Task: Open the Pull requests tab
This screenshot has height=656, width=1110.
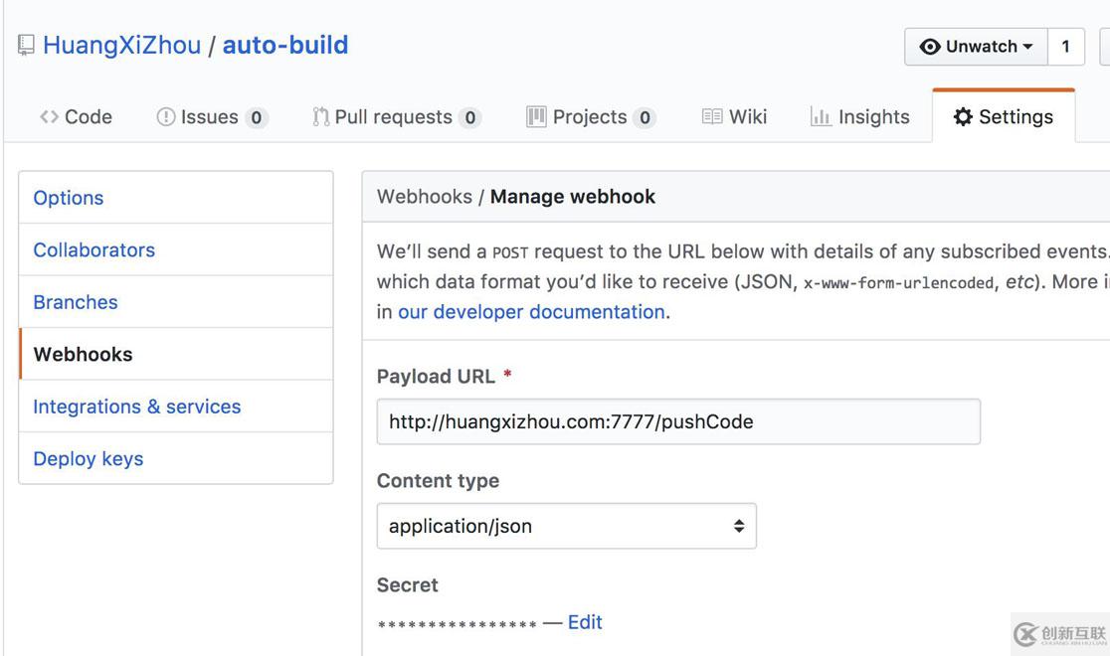Action: coord(394,117)
